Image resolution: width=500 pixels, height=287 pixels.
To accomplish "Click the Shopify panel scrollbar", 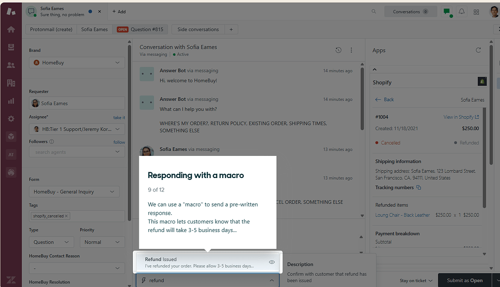I will pos(485,158).
